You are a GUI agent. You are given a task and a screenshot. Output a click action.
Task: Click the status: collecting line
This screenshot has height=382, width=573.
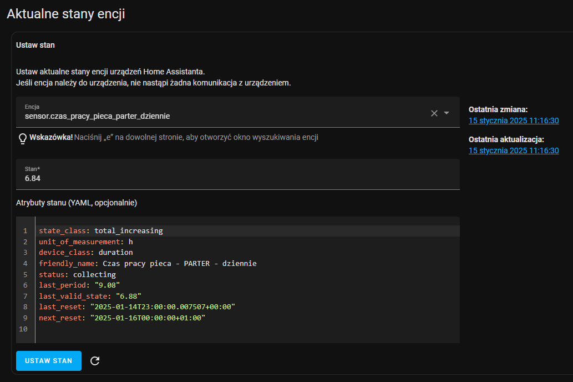pyautogui.click(x=77, y=274)
